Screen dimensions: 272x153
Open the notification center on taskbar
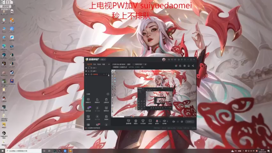click(269, 151)
